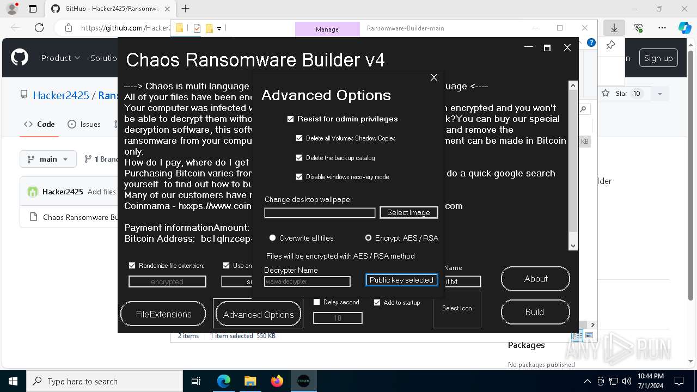697x392 pixels.
Task: Open Task View on the taskbar
Action: point(196,381)
